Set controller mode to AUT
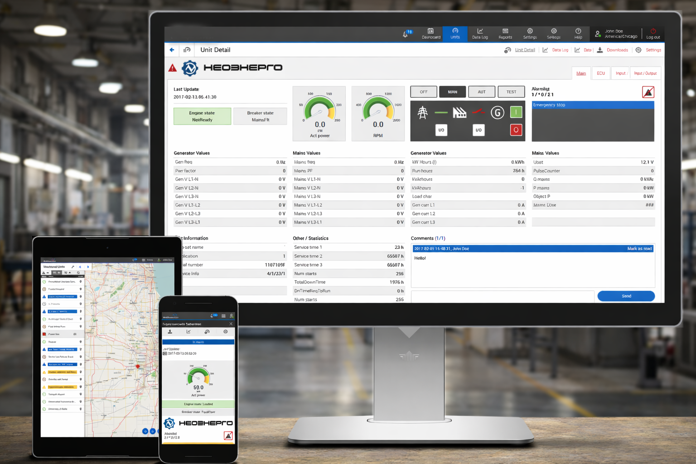Screen dimensions: 696x464 [481, 92]
